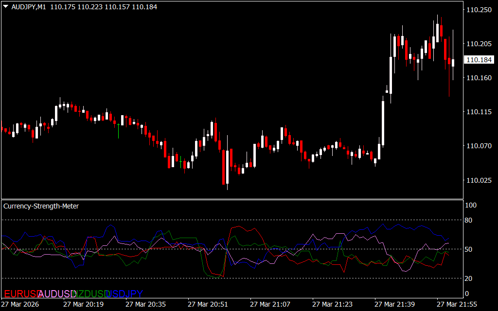Select the pink AUDUSD legend label
This screenshot has height=311, width=498.
pyautogui.click(x=56, y=294)
